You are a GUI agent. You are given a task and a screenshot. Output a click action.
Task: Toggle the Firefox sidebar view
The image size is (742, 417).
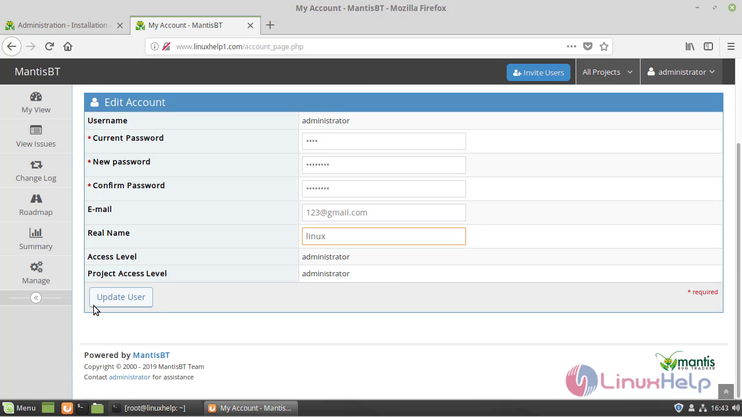click(708, 46)
